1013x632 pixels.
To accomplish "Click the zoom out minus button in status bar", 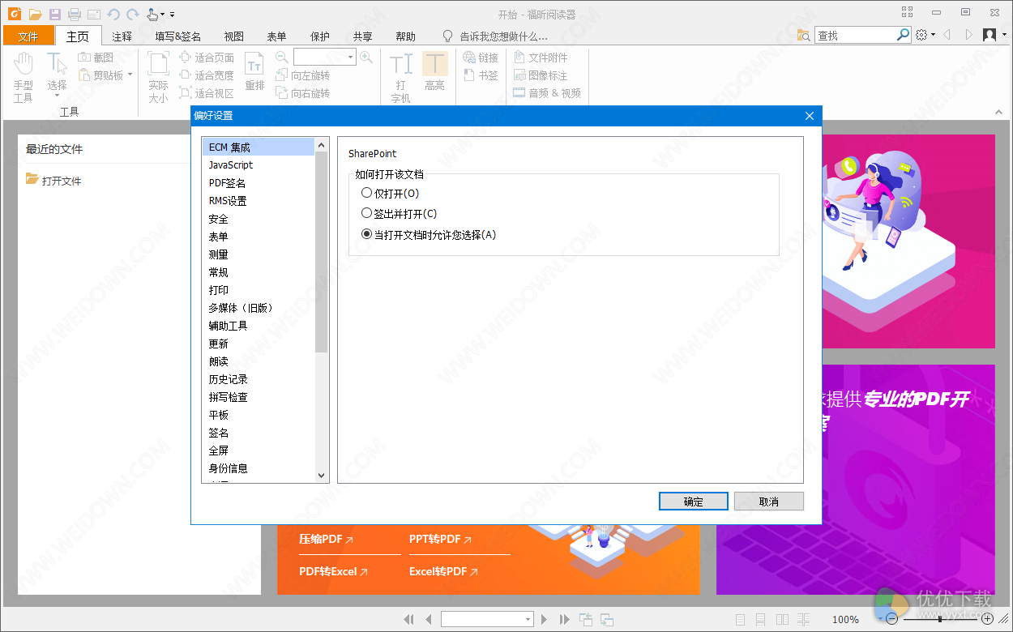I will point(891,619).
